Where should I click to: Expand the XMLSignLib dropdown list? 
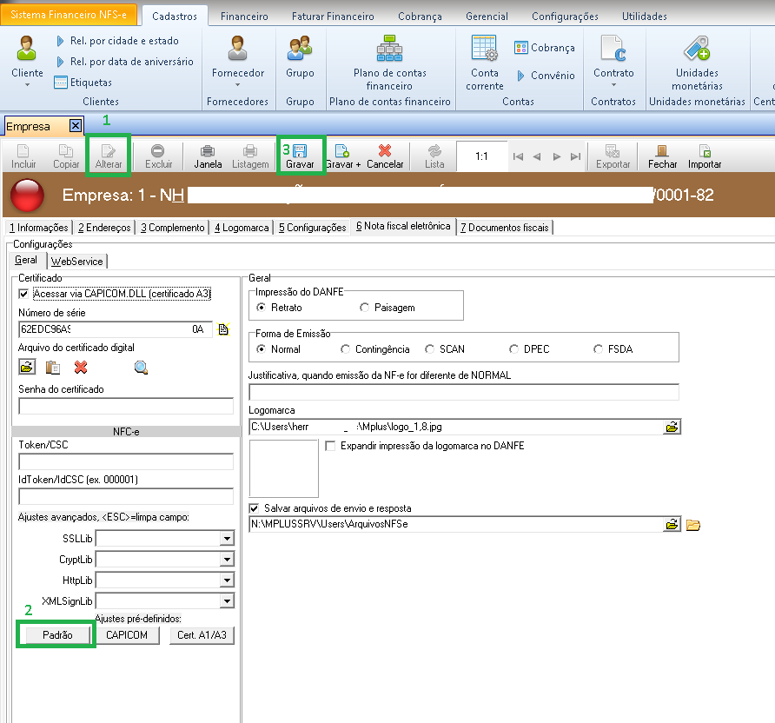[x=227, y=601]
